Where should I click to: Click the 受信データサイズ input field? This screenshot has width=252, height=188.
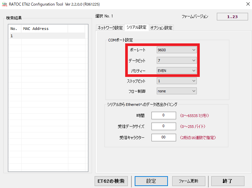click(x=164, y=127)
